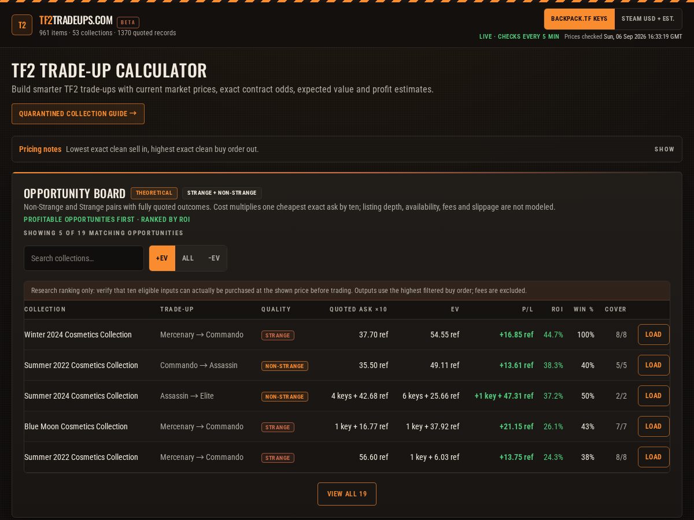Click the Prices checked timestamp
The image size is (694, 520).
[x=623, y=36]
